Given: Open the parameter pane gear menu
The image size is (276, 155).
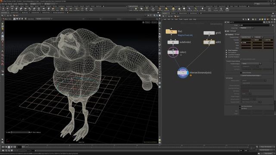Looking at the screenshot, I should click(264, 22).
